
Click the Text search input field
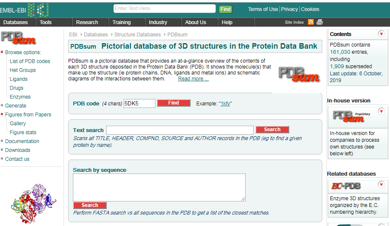pos(180,130)
